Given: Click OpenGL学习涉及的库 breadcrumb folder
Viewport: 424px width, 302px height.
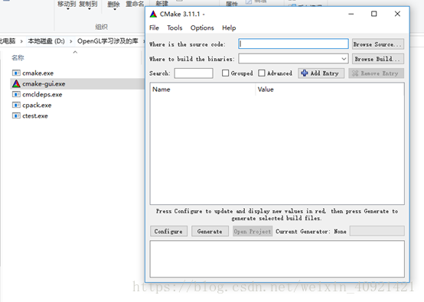Looking at the screenshot, I should 108,41.
